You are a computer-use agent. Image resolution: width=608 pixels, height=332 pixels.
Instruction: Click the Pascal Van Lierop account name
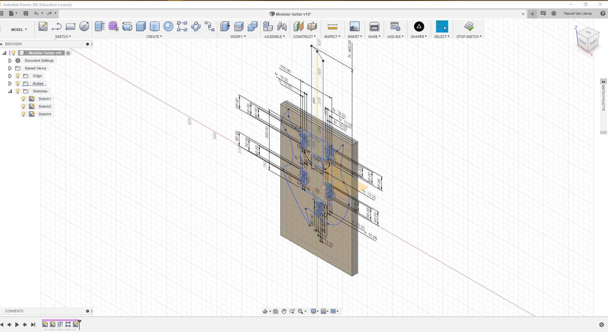(577, 13)
